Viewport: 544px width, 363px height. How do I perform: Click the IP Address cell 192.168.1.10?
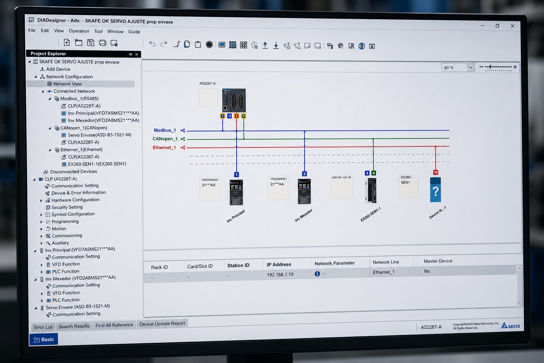pyautogui.click(x=280, y=274)
